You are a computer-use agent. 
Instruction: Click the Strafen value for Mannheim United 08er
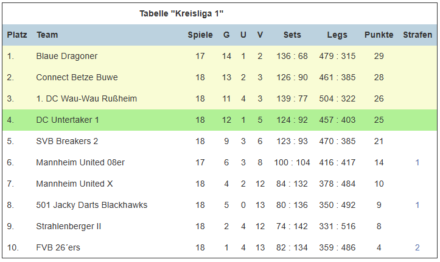point(417,162)
